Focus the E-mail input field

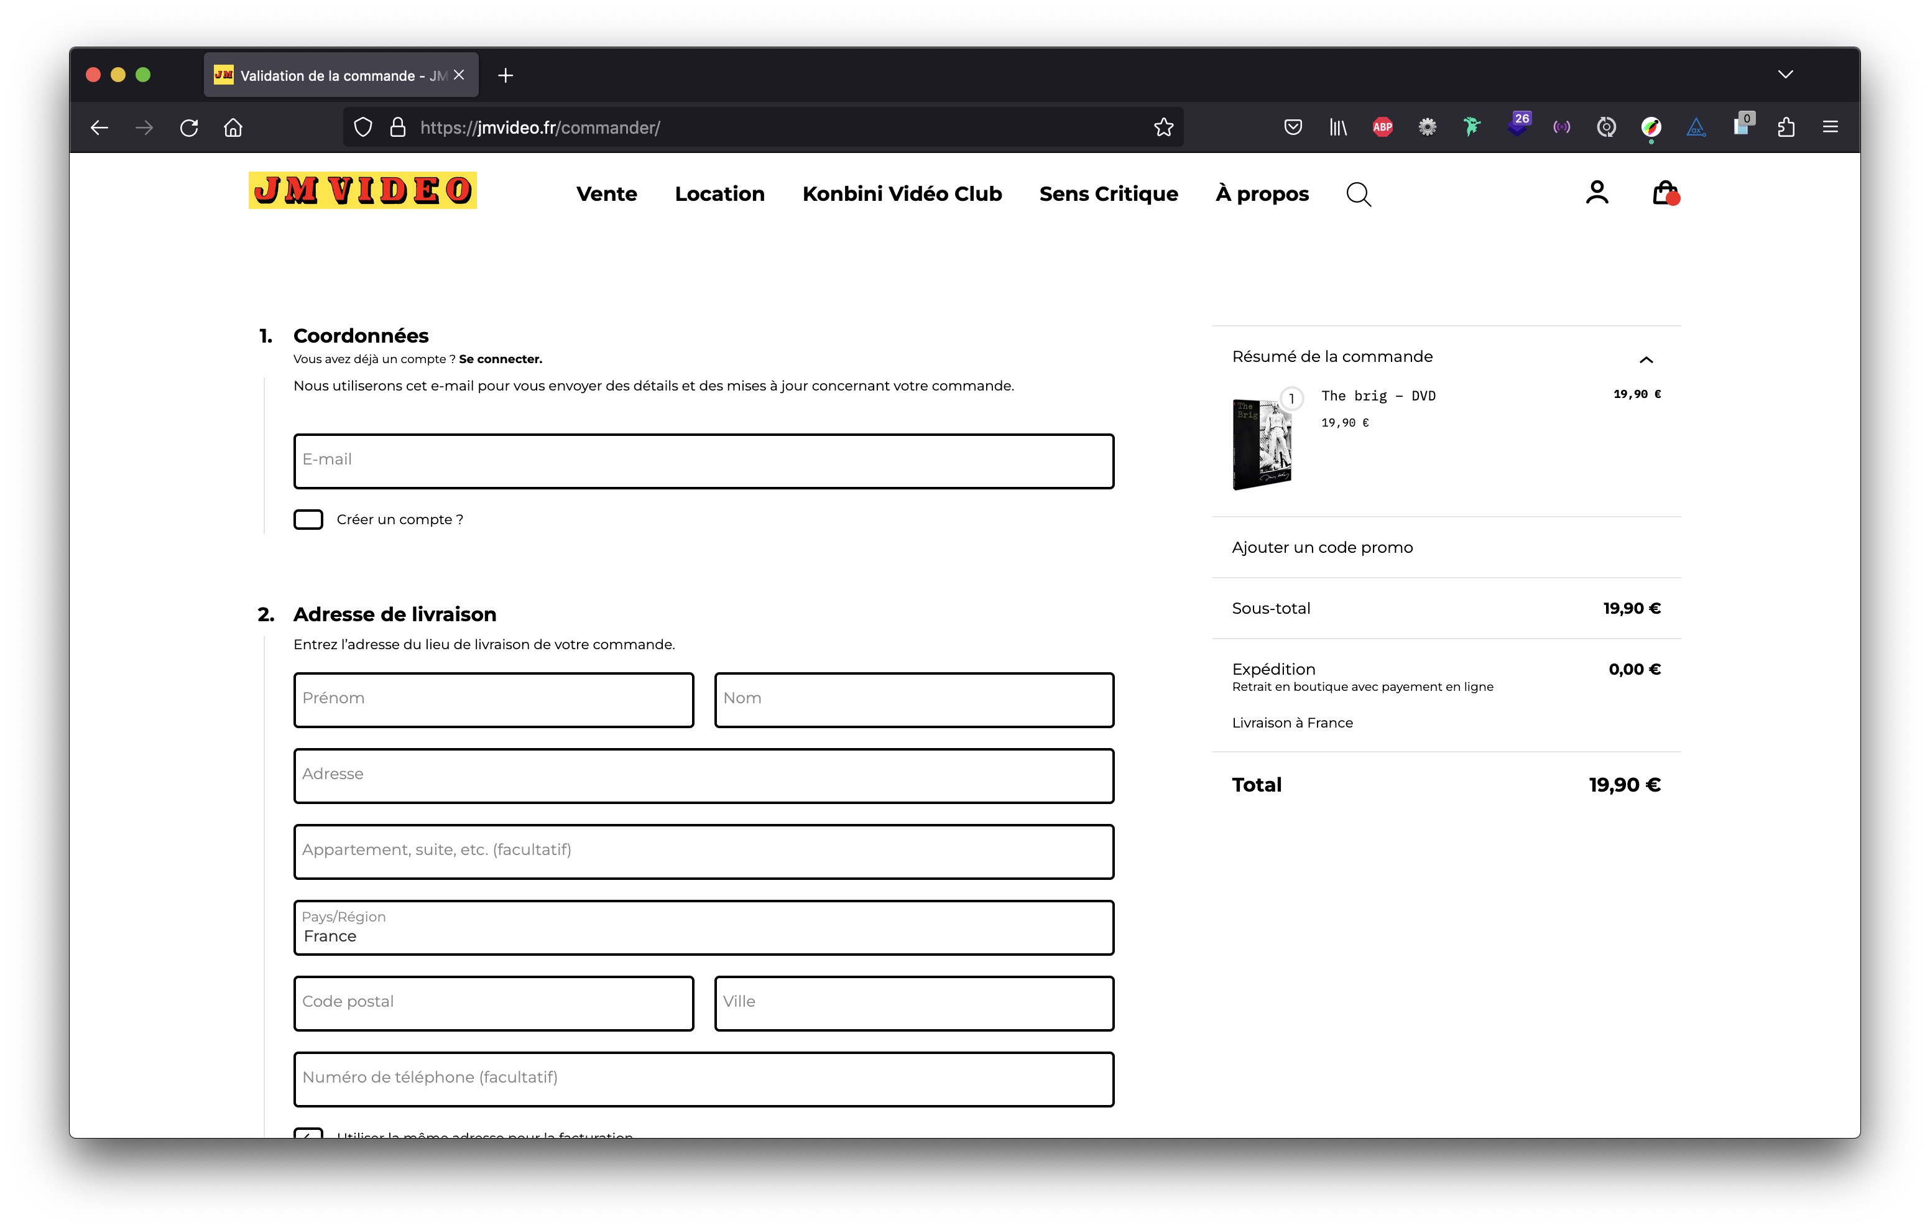(x=704, y=461)
